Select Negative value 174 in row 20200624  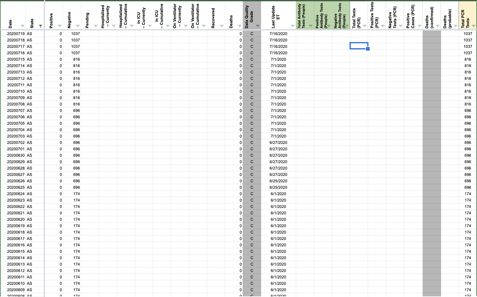click(72, 194)
